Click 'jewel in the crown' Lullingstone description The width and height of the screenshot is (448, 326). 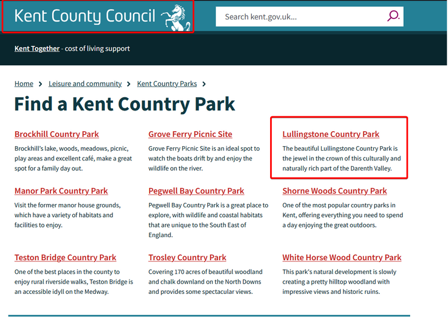click(342, 159)
